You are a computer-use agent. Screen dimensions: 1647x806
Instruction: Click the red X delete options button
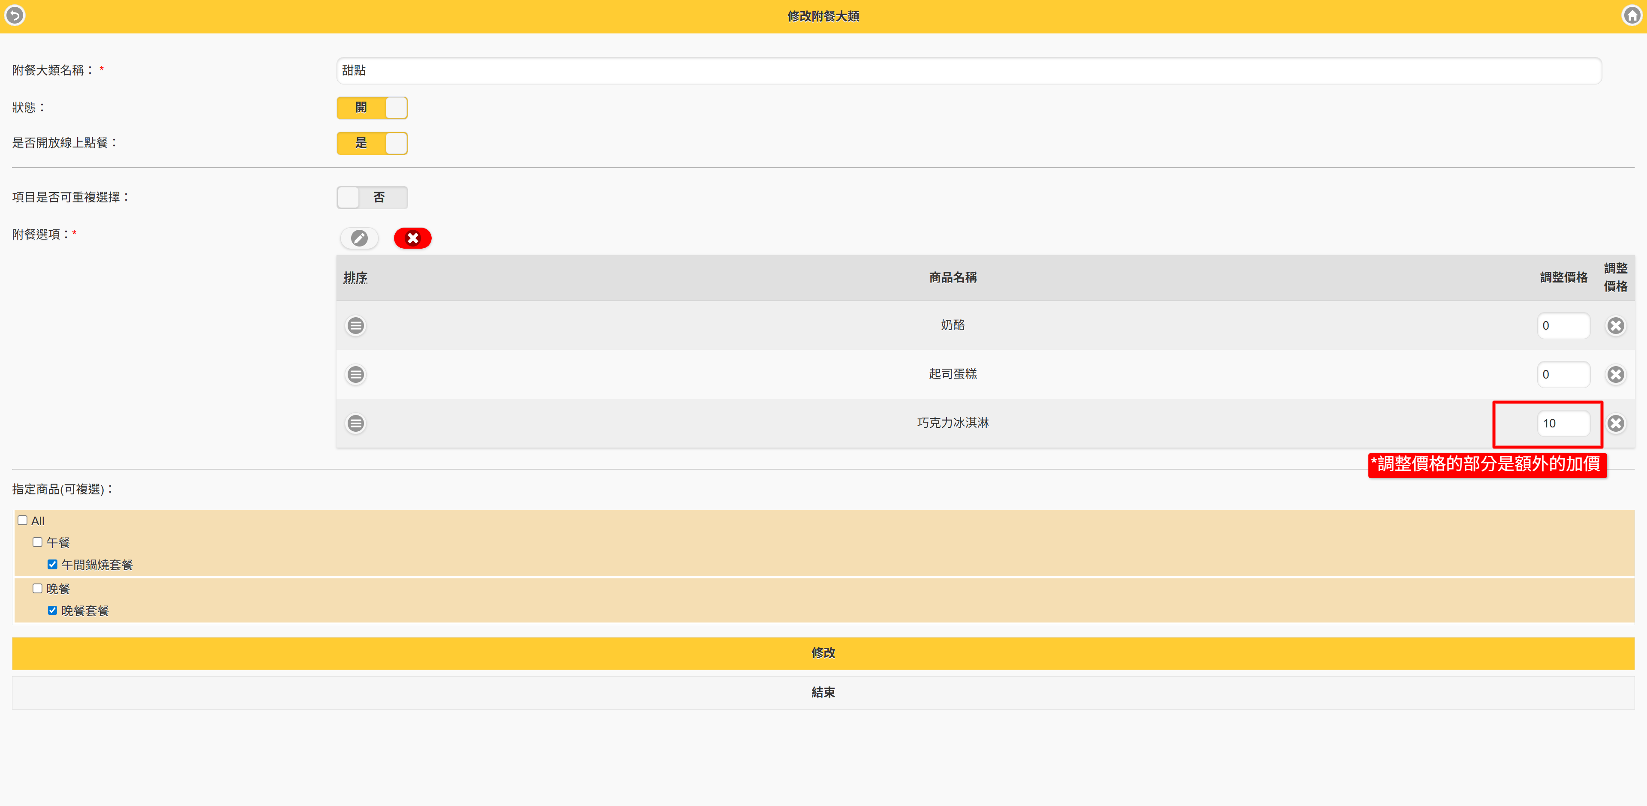point(412,238)
